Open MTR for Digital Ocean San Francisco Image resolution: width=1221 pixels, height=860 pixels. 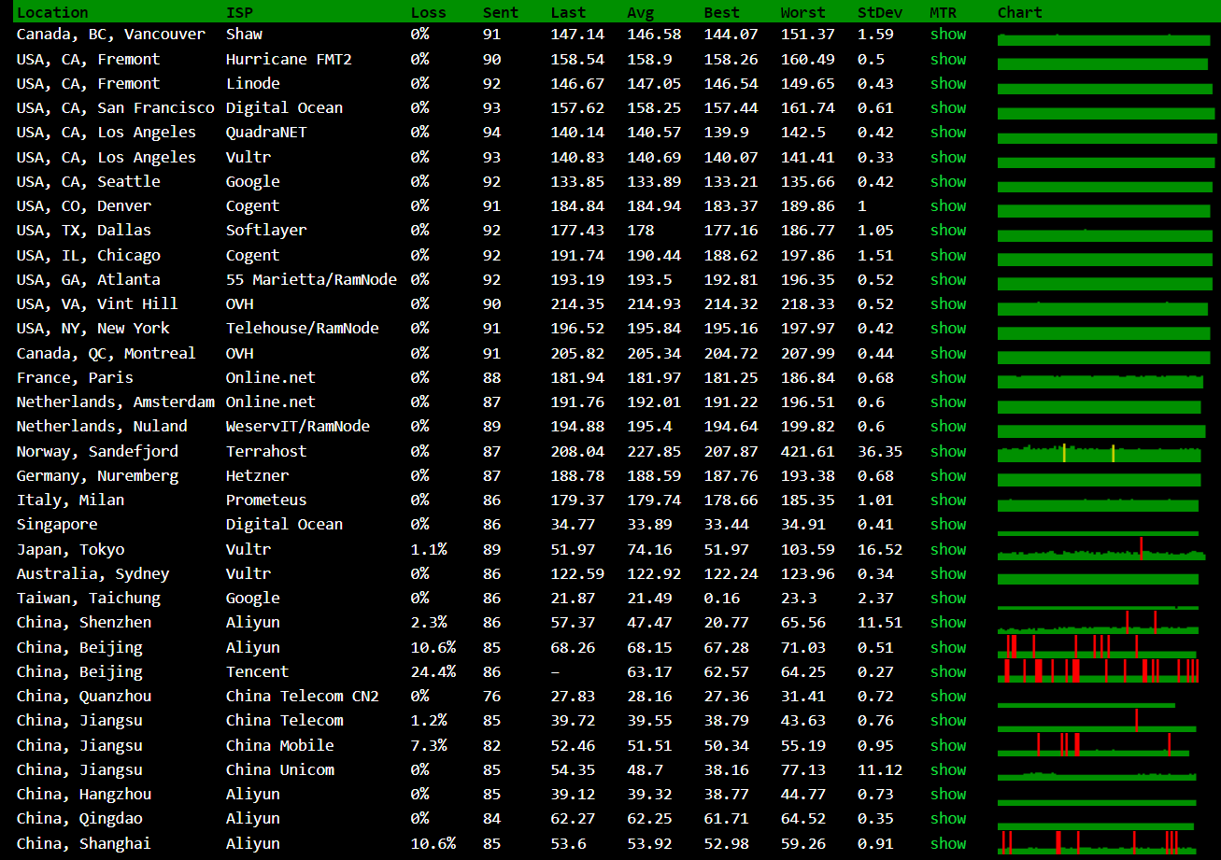pos(948,107)
